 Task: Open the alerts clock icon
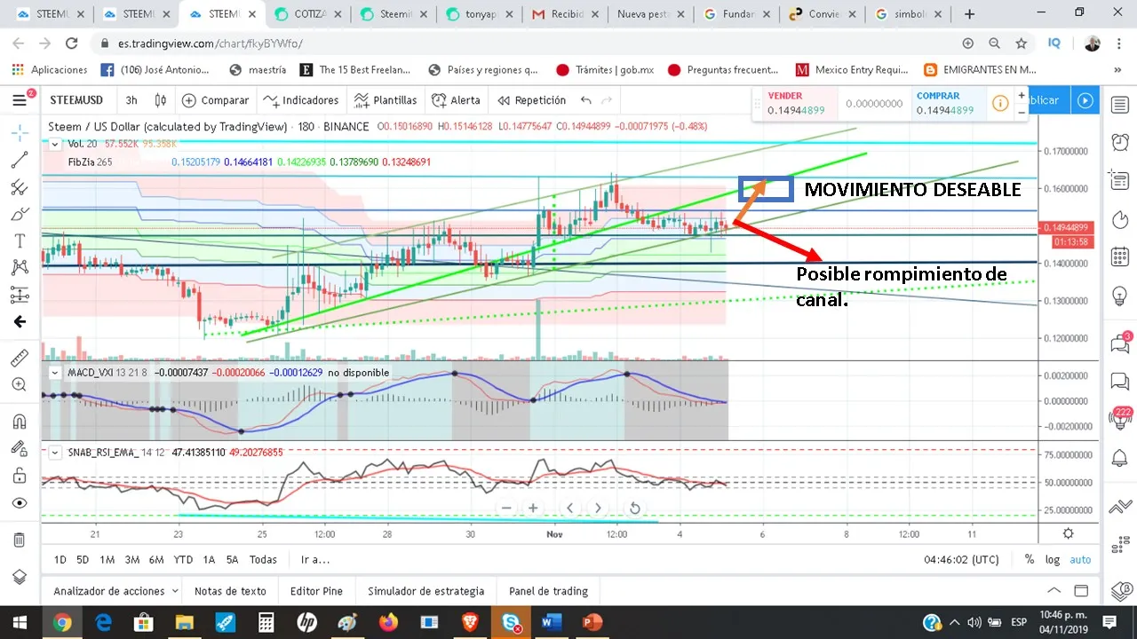tap(1119, 142)
